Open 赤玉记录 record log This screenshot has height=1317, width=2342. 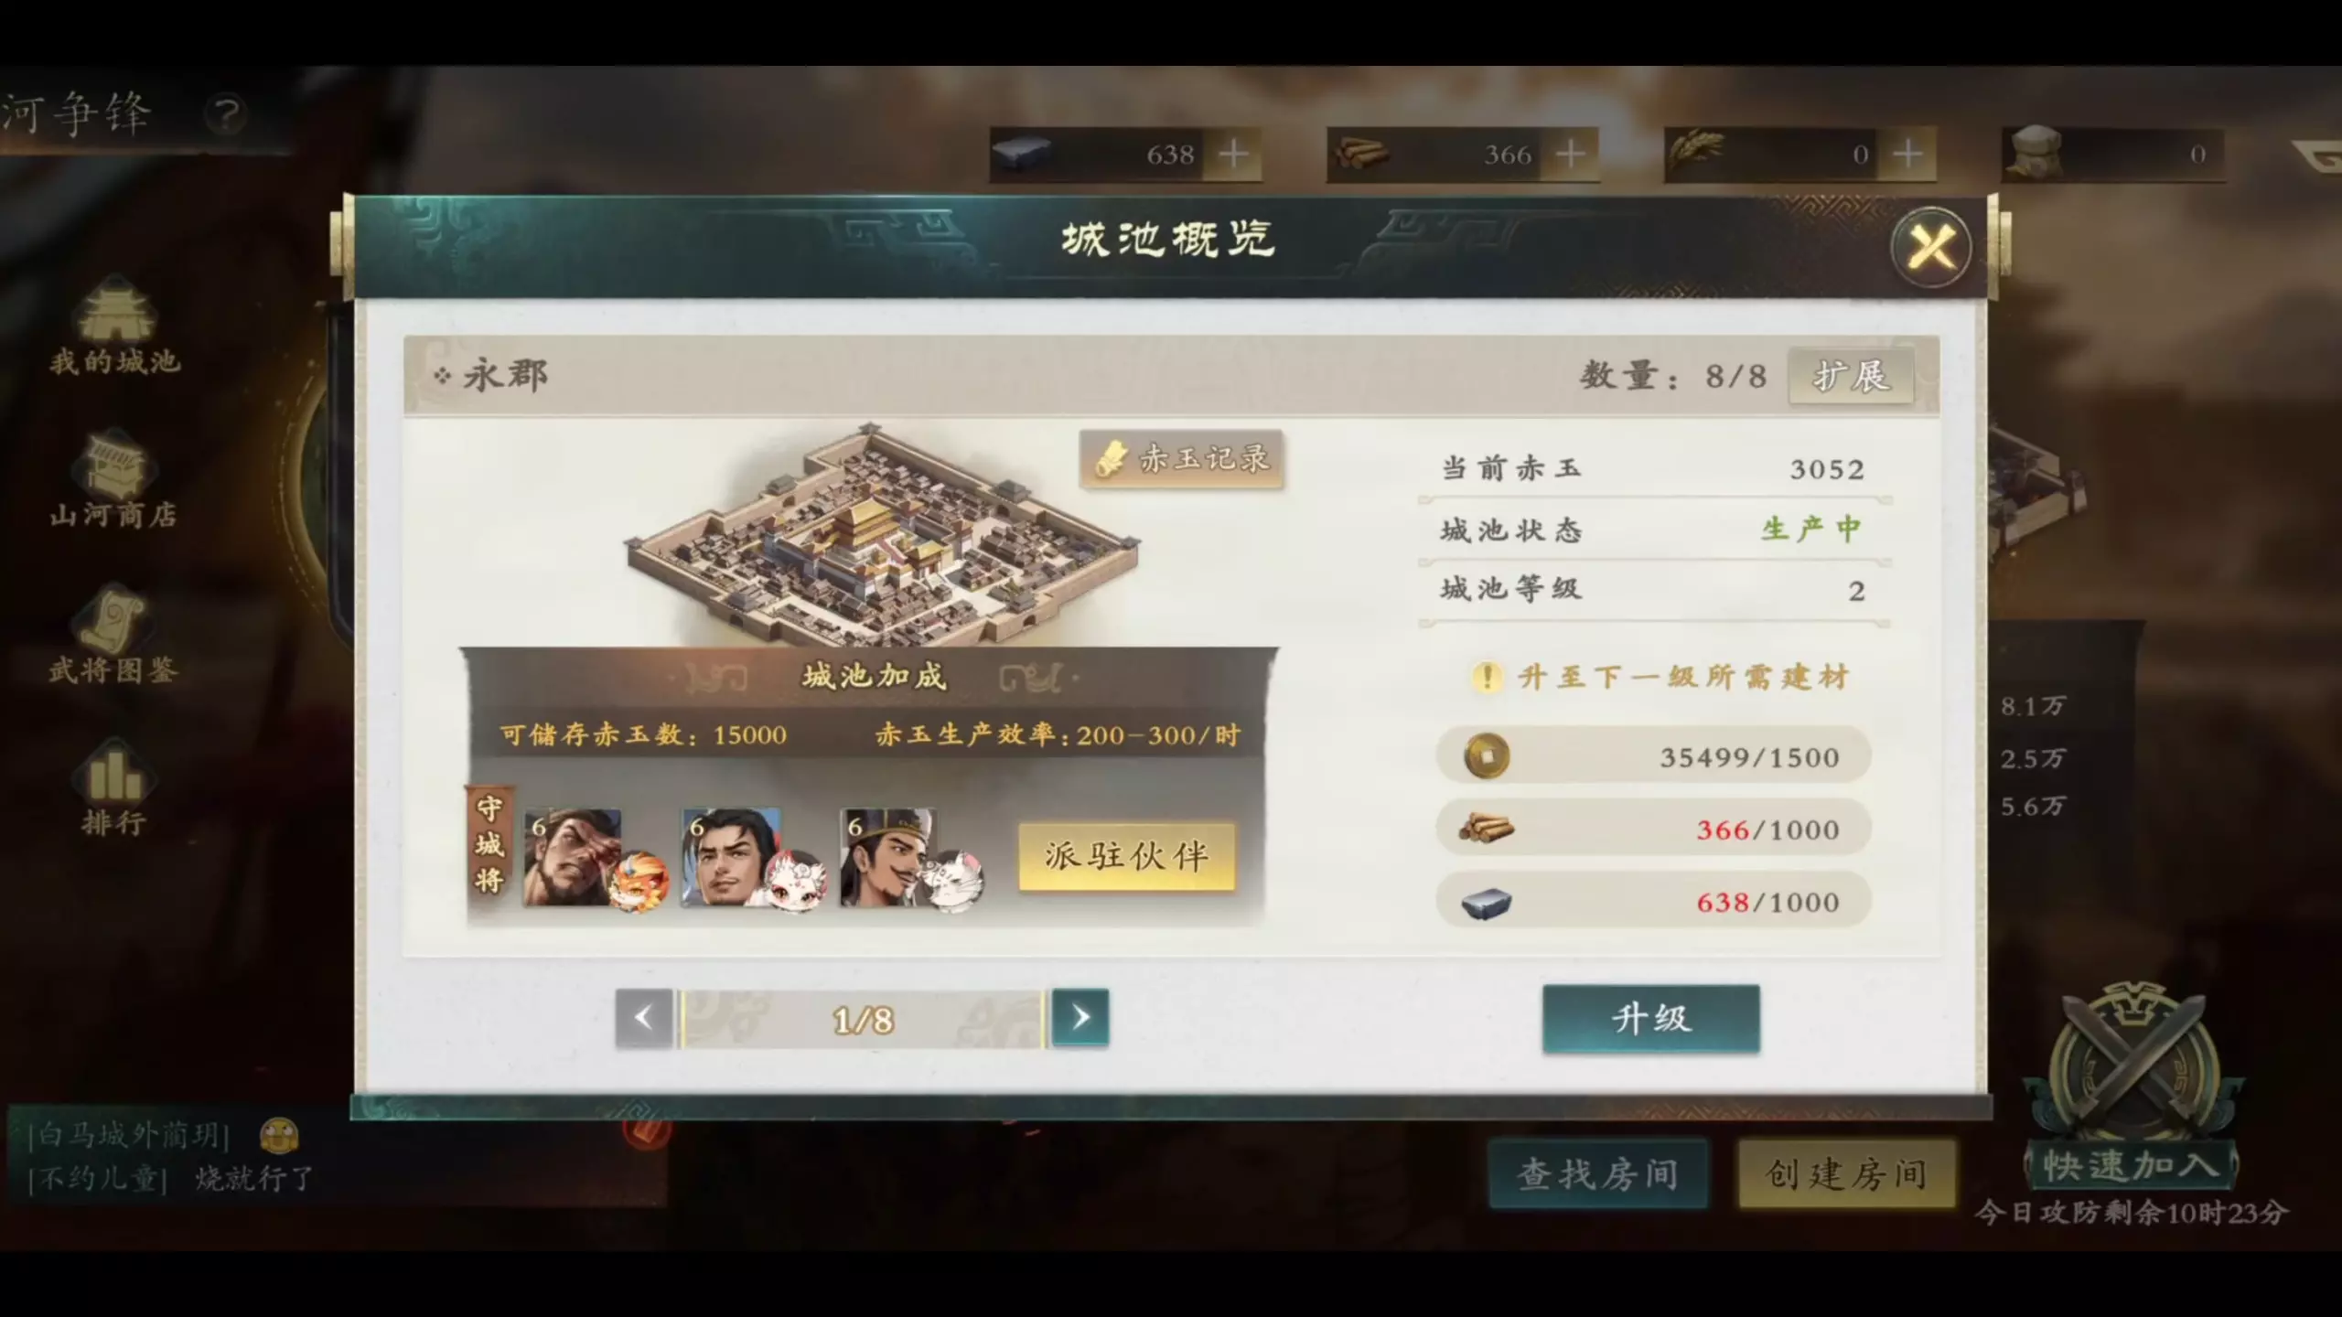coord(1182,459)
